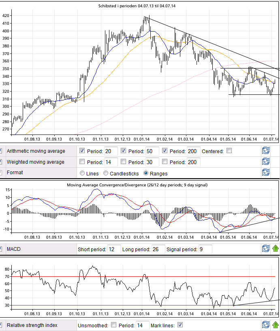Screen dimensions: 280x331
Task: Select the Candlesticks chart format
Action: (x=106, y=173)
